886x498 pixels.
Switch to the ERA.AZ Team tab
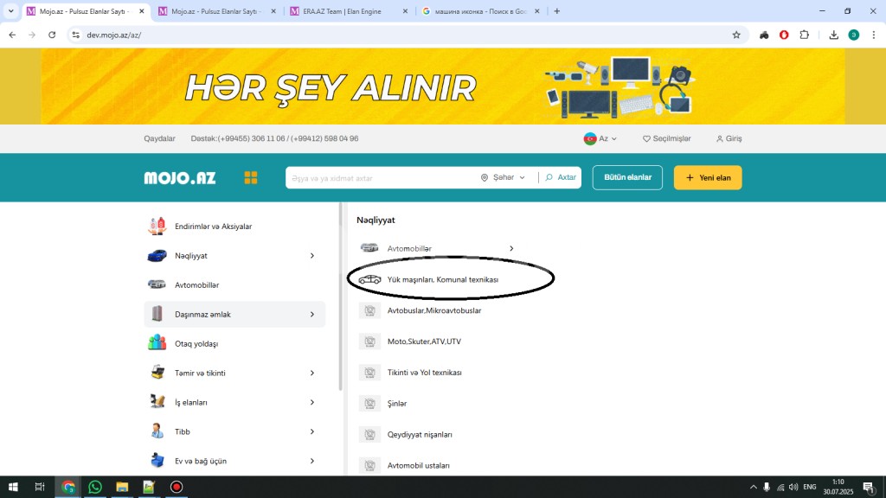tap(350, 11)
